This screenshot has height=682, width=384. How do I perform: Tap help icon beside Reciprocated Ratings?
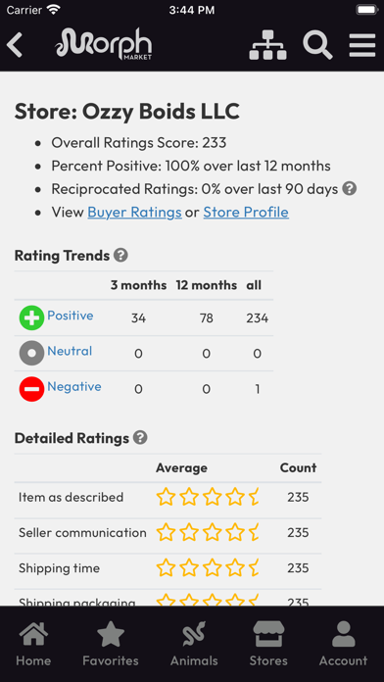pyautogui.click(x=349, y=189)
